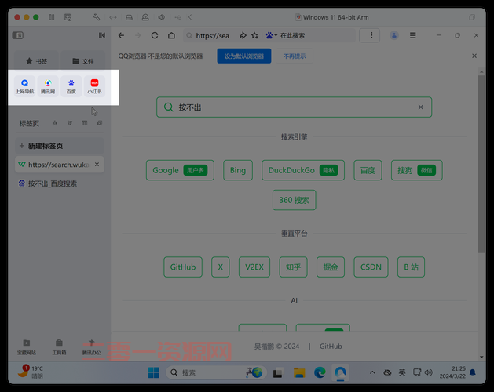
Task: Collapse the sidebar panel with the top-right sidebar arrow
Action: pyautogui.click(x=102, y=35)
